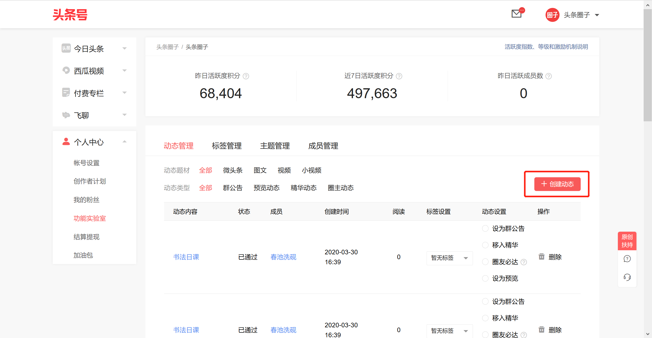Select 圈友必达 in second row
Screen dimensions: 652x338
[x=485, y=335]
